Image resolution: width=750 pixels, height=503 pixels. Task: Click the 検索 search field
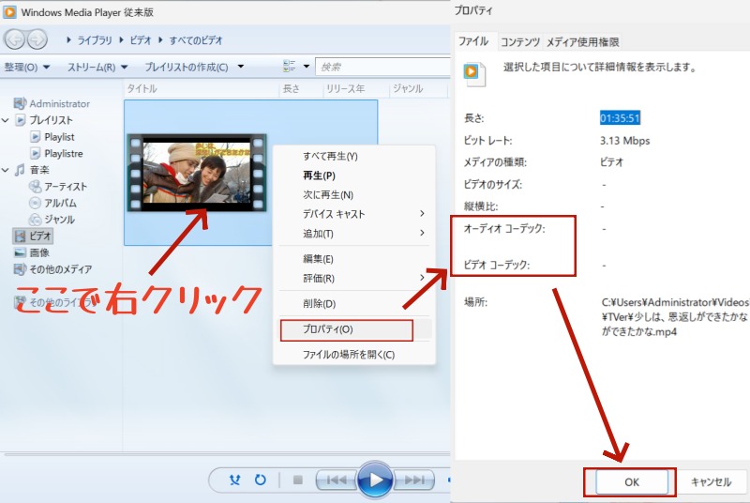pos(382,67)
